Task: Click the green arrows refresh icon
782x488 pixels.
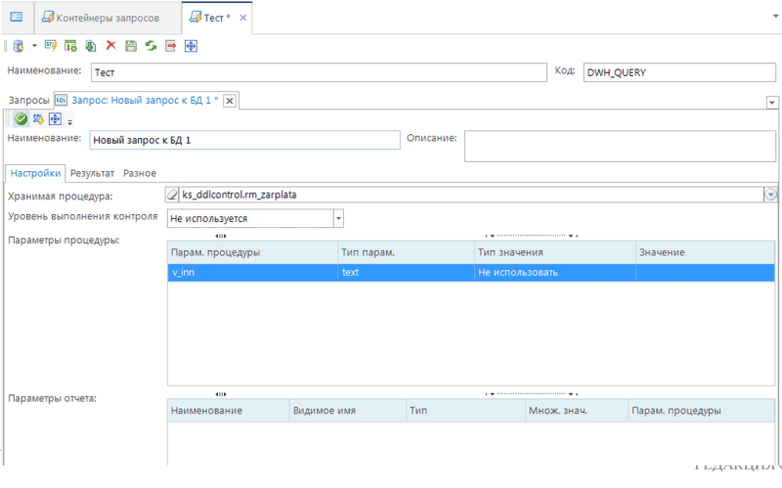Action: tap(151, 45)
